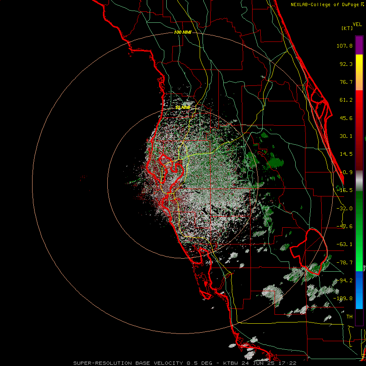Click the -78.7 velocity scale value
This screenshot has height=366, width=366.
[344, 263]
